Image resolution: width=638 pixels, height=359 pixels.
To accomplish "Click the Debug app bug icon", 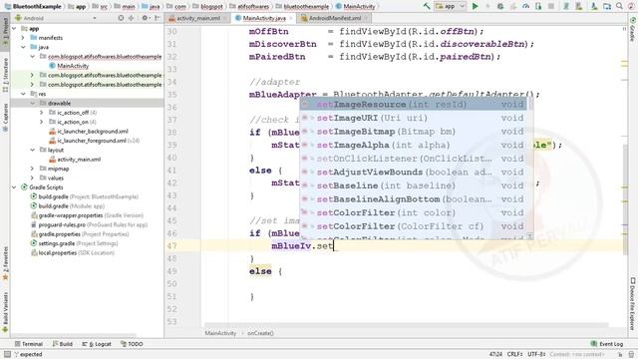I will tap(500, 6).
